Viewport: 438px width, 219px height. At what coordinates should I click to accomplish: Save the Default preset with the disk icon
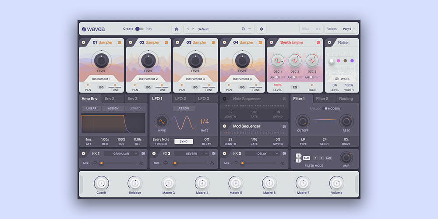point(243,29)
